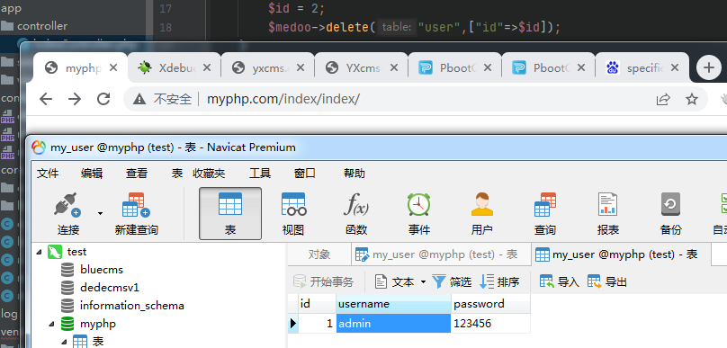Switch to the active my_user data tab
Viewport: 727px width, 348px height.
(x=622, y=254)
